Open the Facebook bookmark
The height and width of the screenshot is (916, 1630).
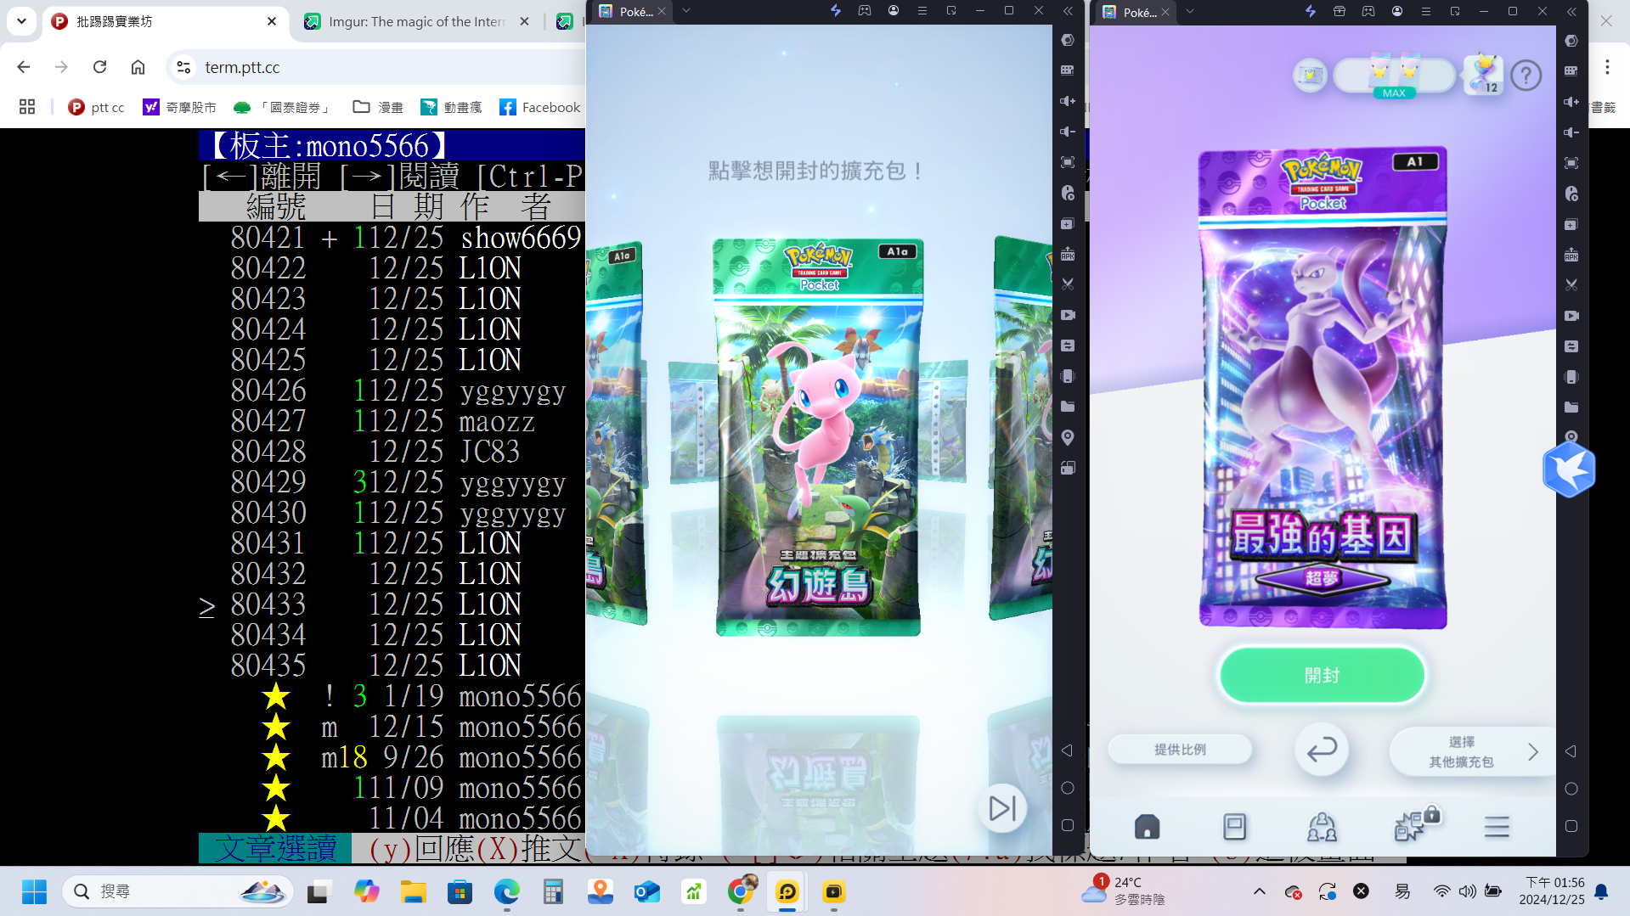click(540, 107)
